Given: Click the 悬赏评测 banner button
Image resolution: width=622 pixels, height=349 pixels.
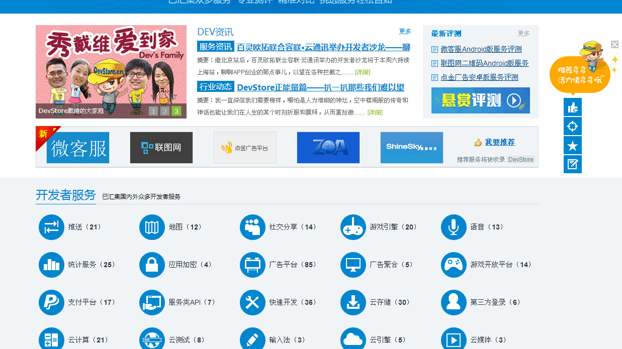Looking at the screenshot, I should pos(481,100).
